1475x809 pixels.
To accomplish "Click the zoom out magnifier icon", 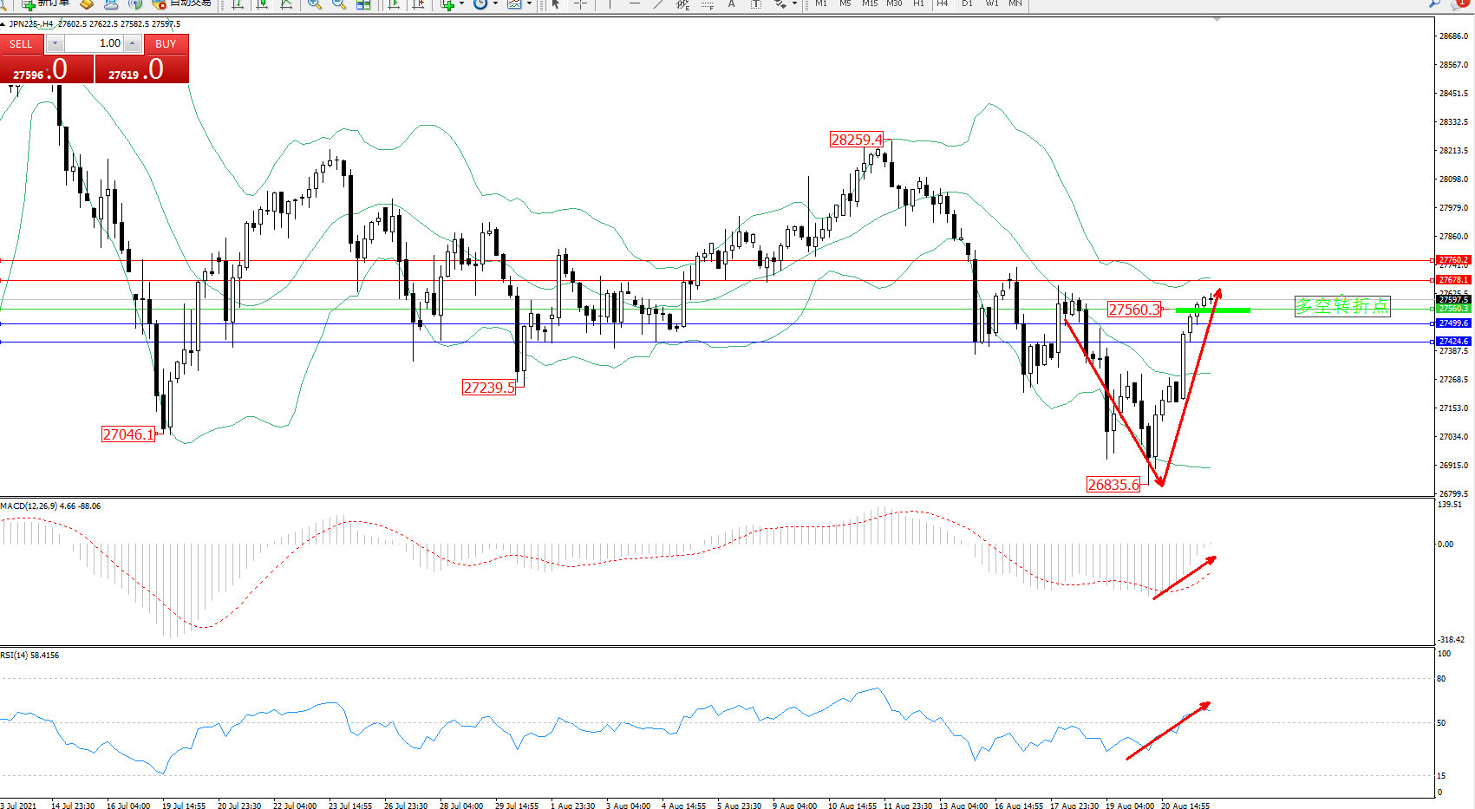I will 339,4.
